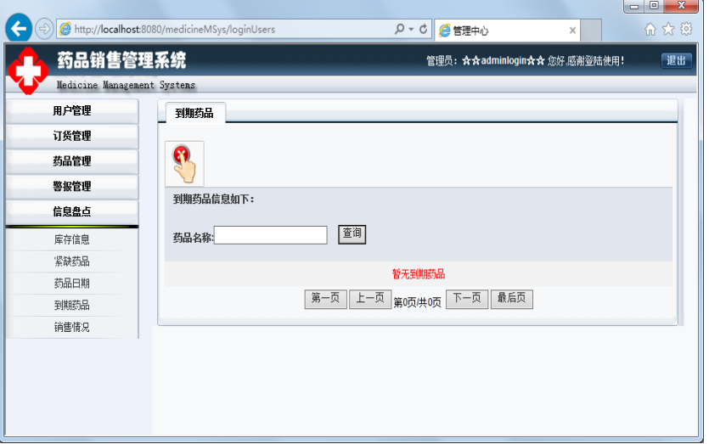This screenshot has height=444, width=709.
Task: Refresh the page with reload icon
Action: point(423,30)
